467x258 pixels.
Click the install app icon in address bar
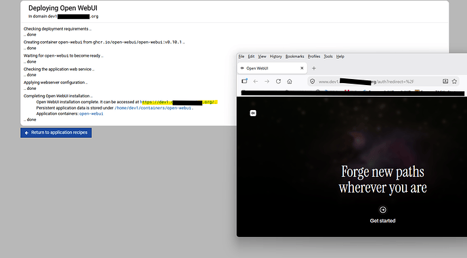[445, 82]
